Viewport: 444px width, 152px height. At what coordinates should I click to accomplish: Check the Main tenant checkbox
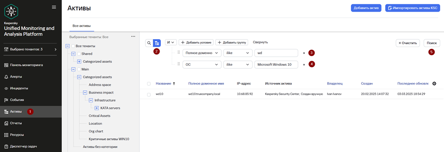(79, 69)
